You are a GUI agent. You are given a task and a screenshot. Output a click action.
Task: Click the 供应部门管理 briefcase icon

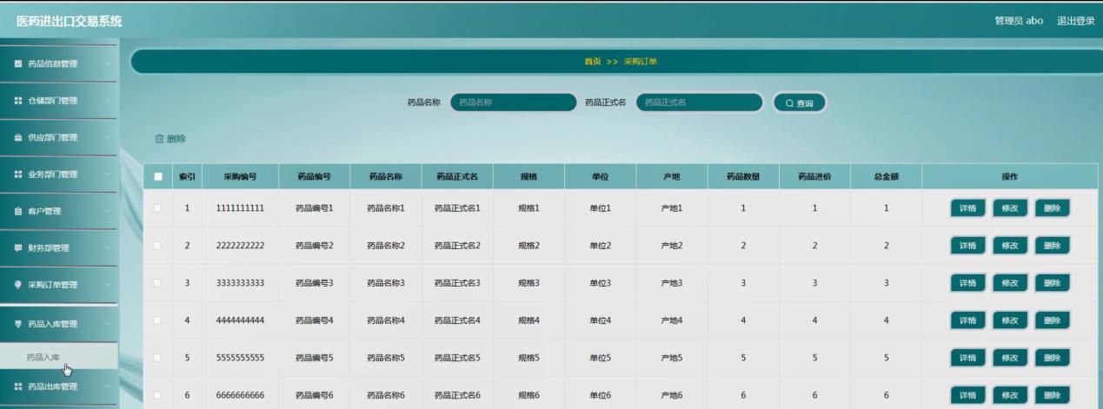pos(17,137)
